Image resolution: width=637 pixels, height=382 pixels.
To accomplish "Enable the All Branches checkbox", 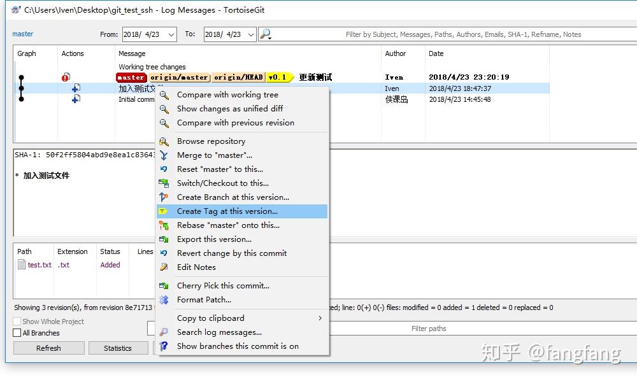I will click(17, 333).
